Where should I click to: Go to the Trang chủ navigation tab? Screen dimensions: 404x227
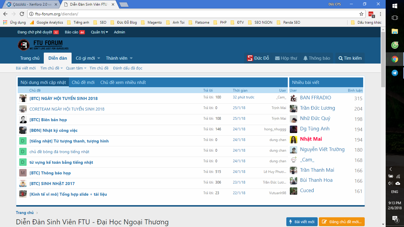tap(30, 58)
